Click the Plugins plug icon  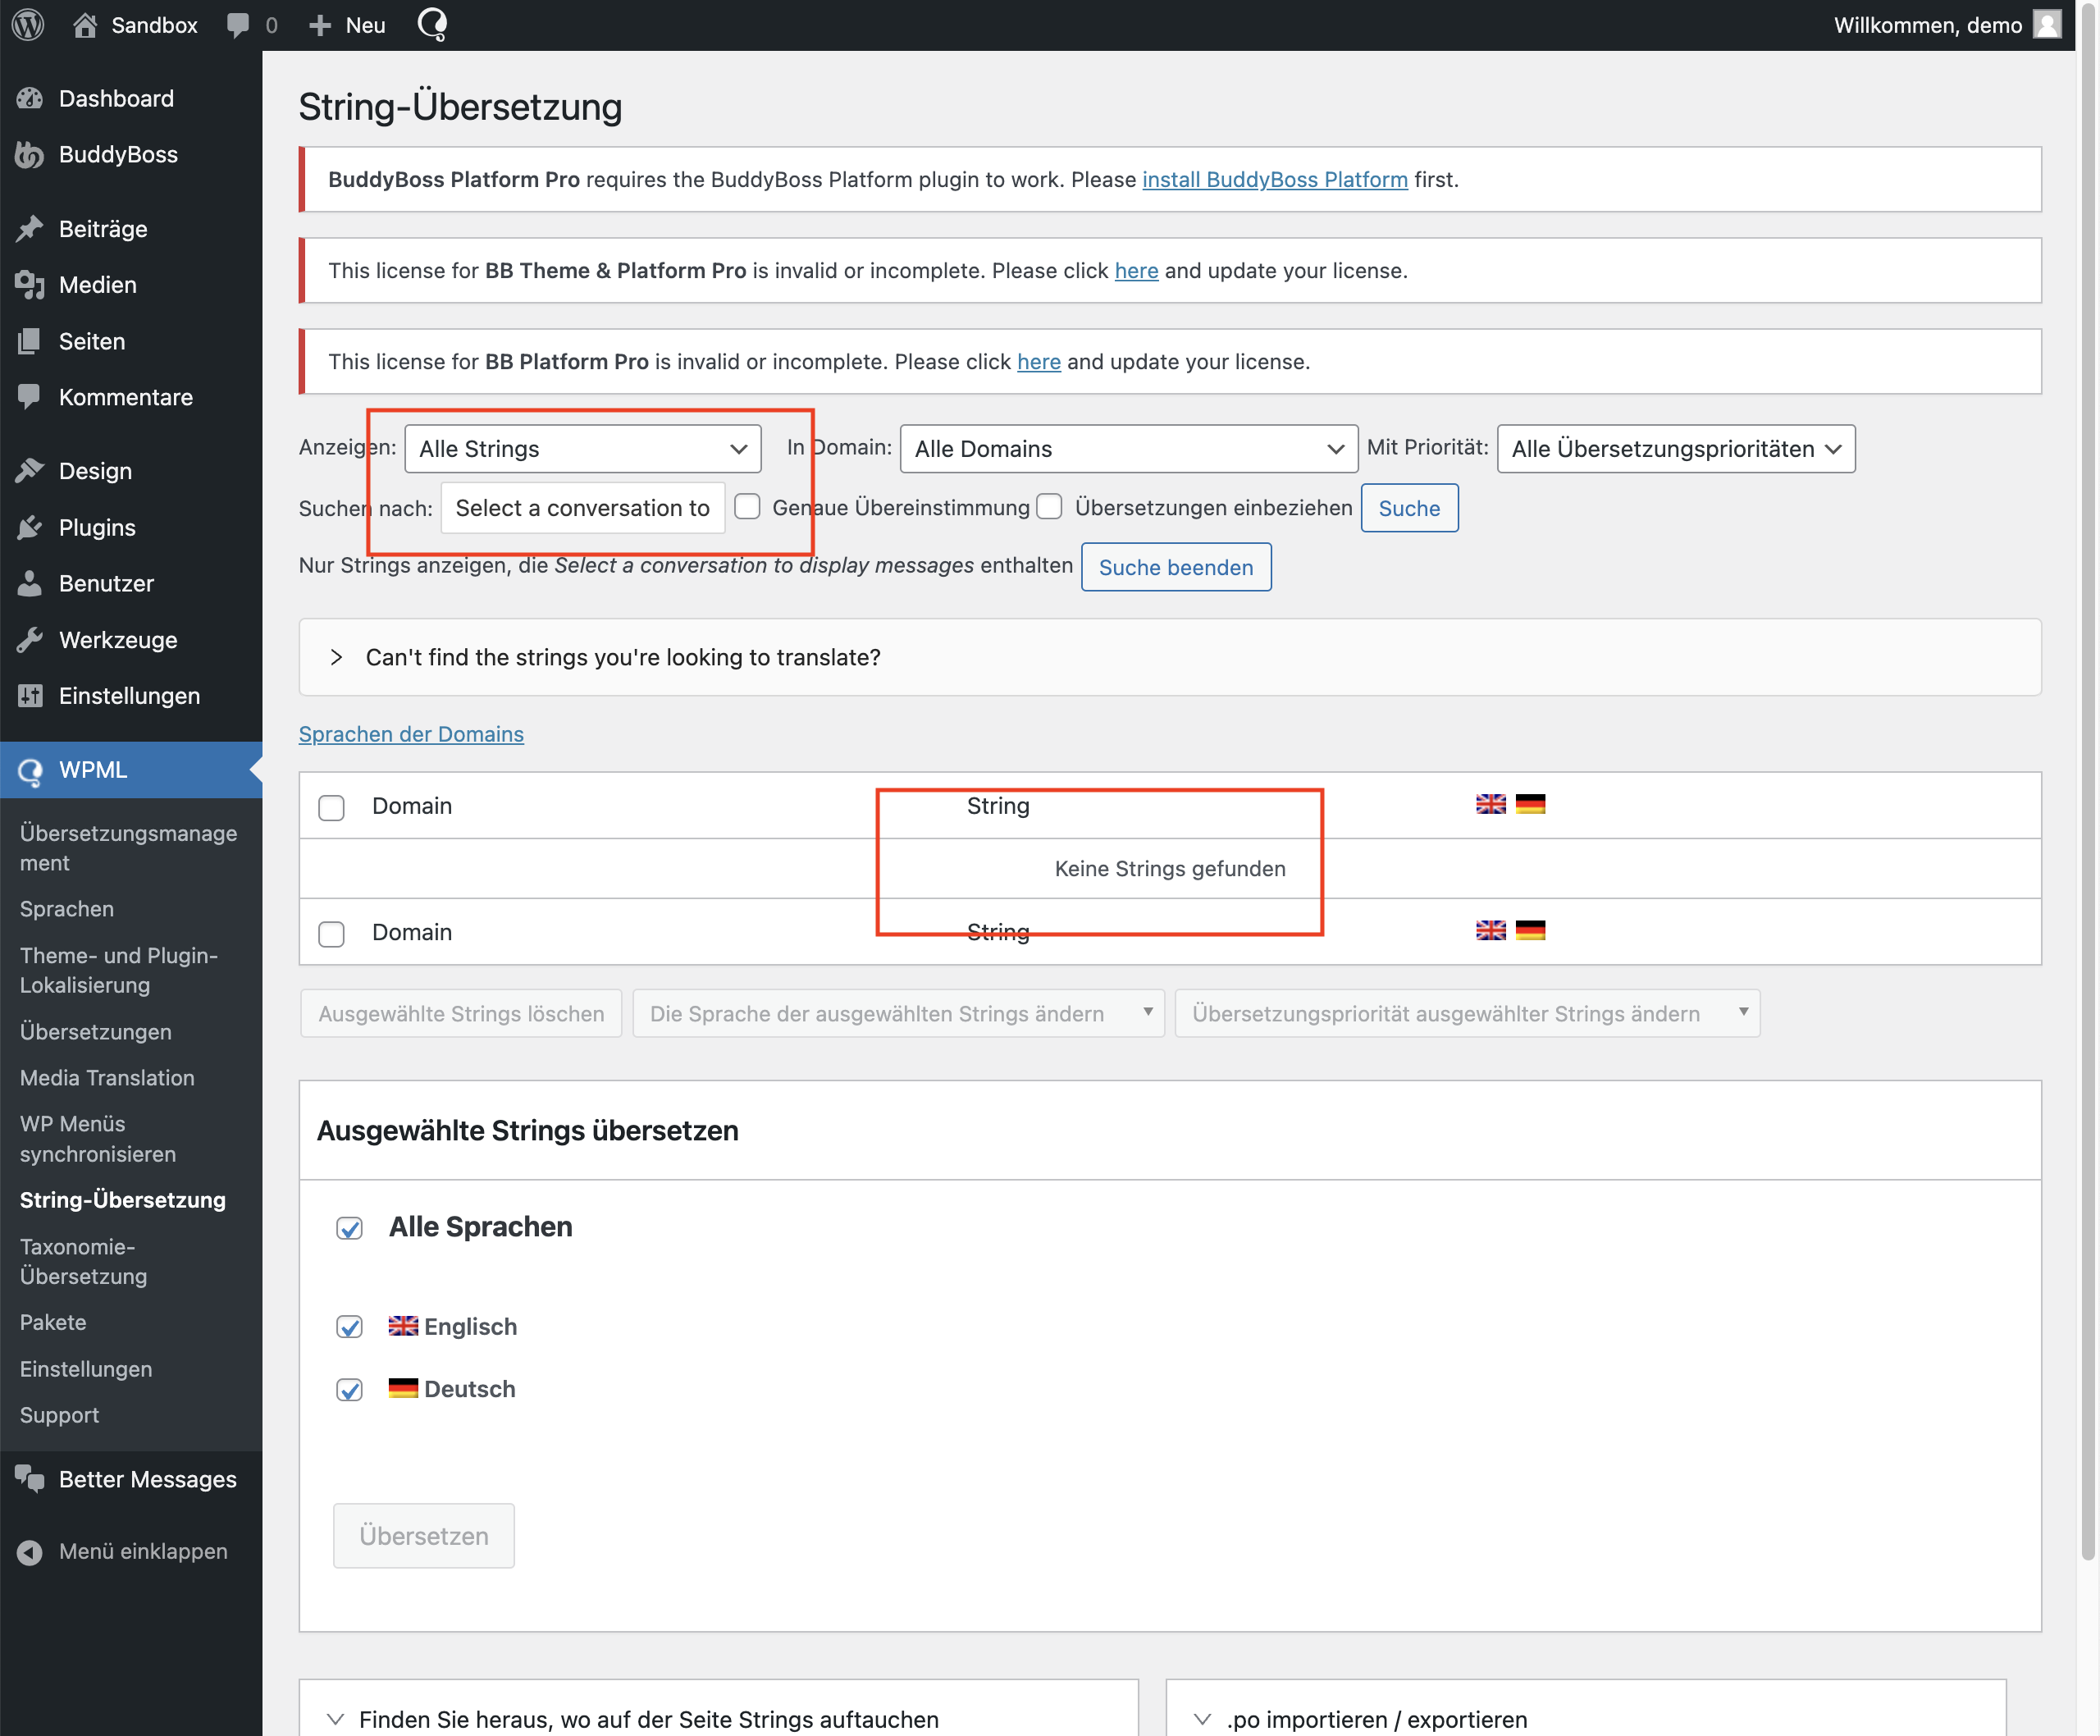pyautogui.click(x=30, y=527)
